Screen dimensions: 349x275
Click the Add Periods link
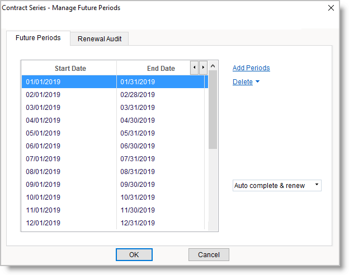(x=251, y=68)
